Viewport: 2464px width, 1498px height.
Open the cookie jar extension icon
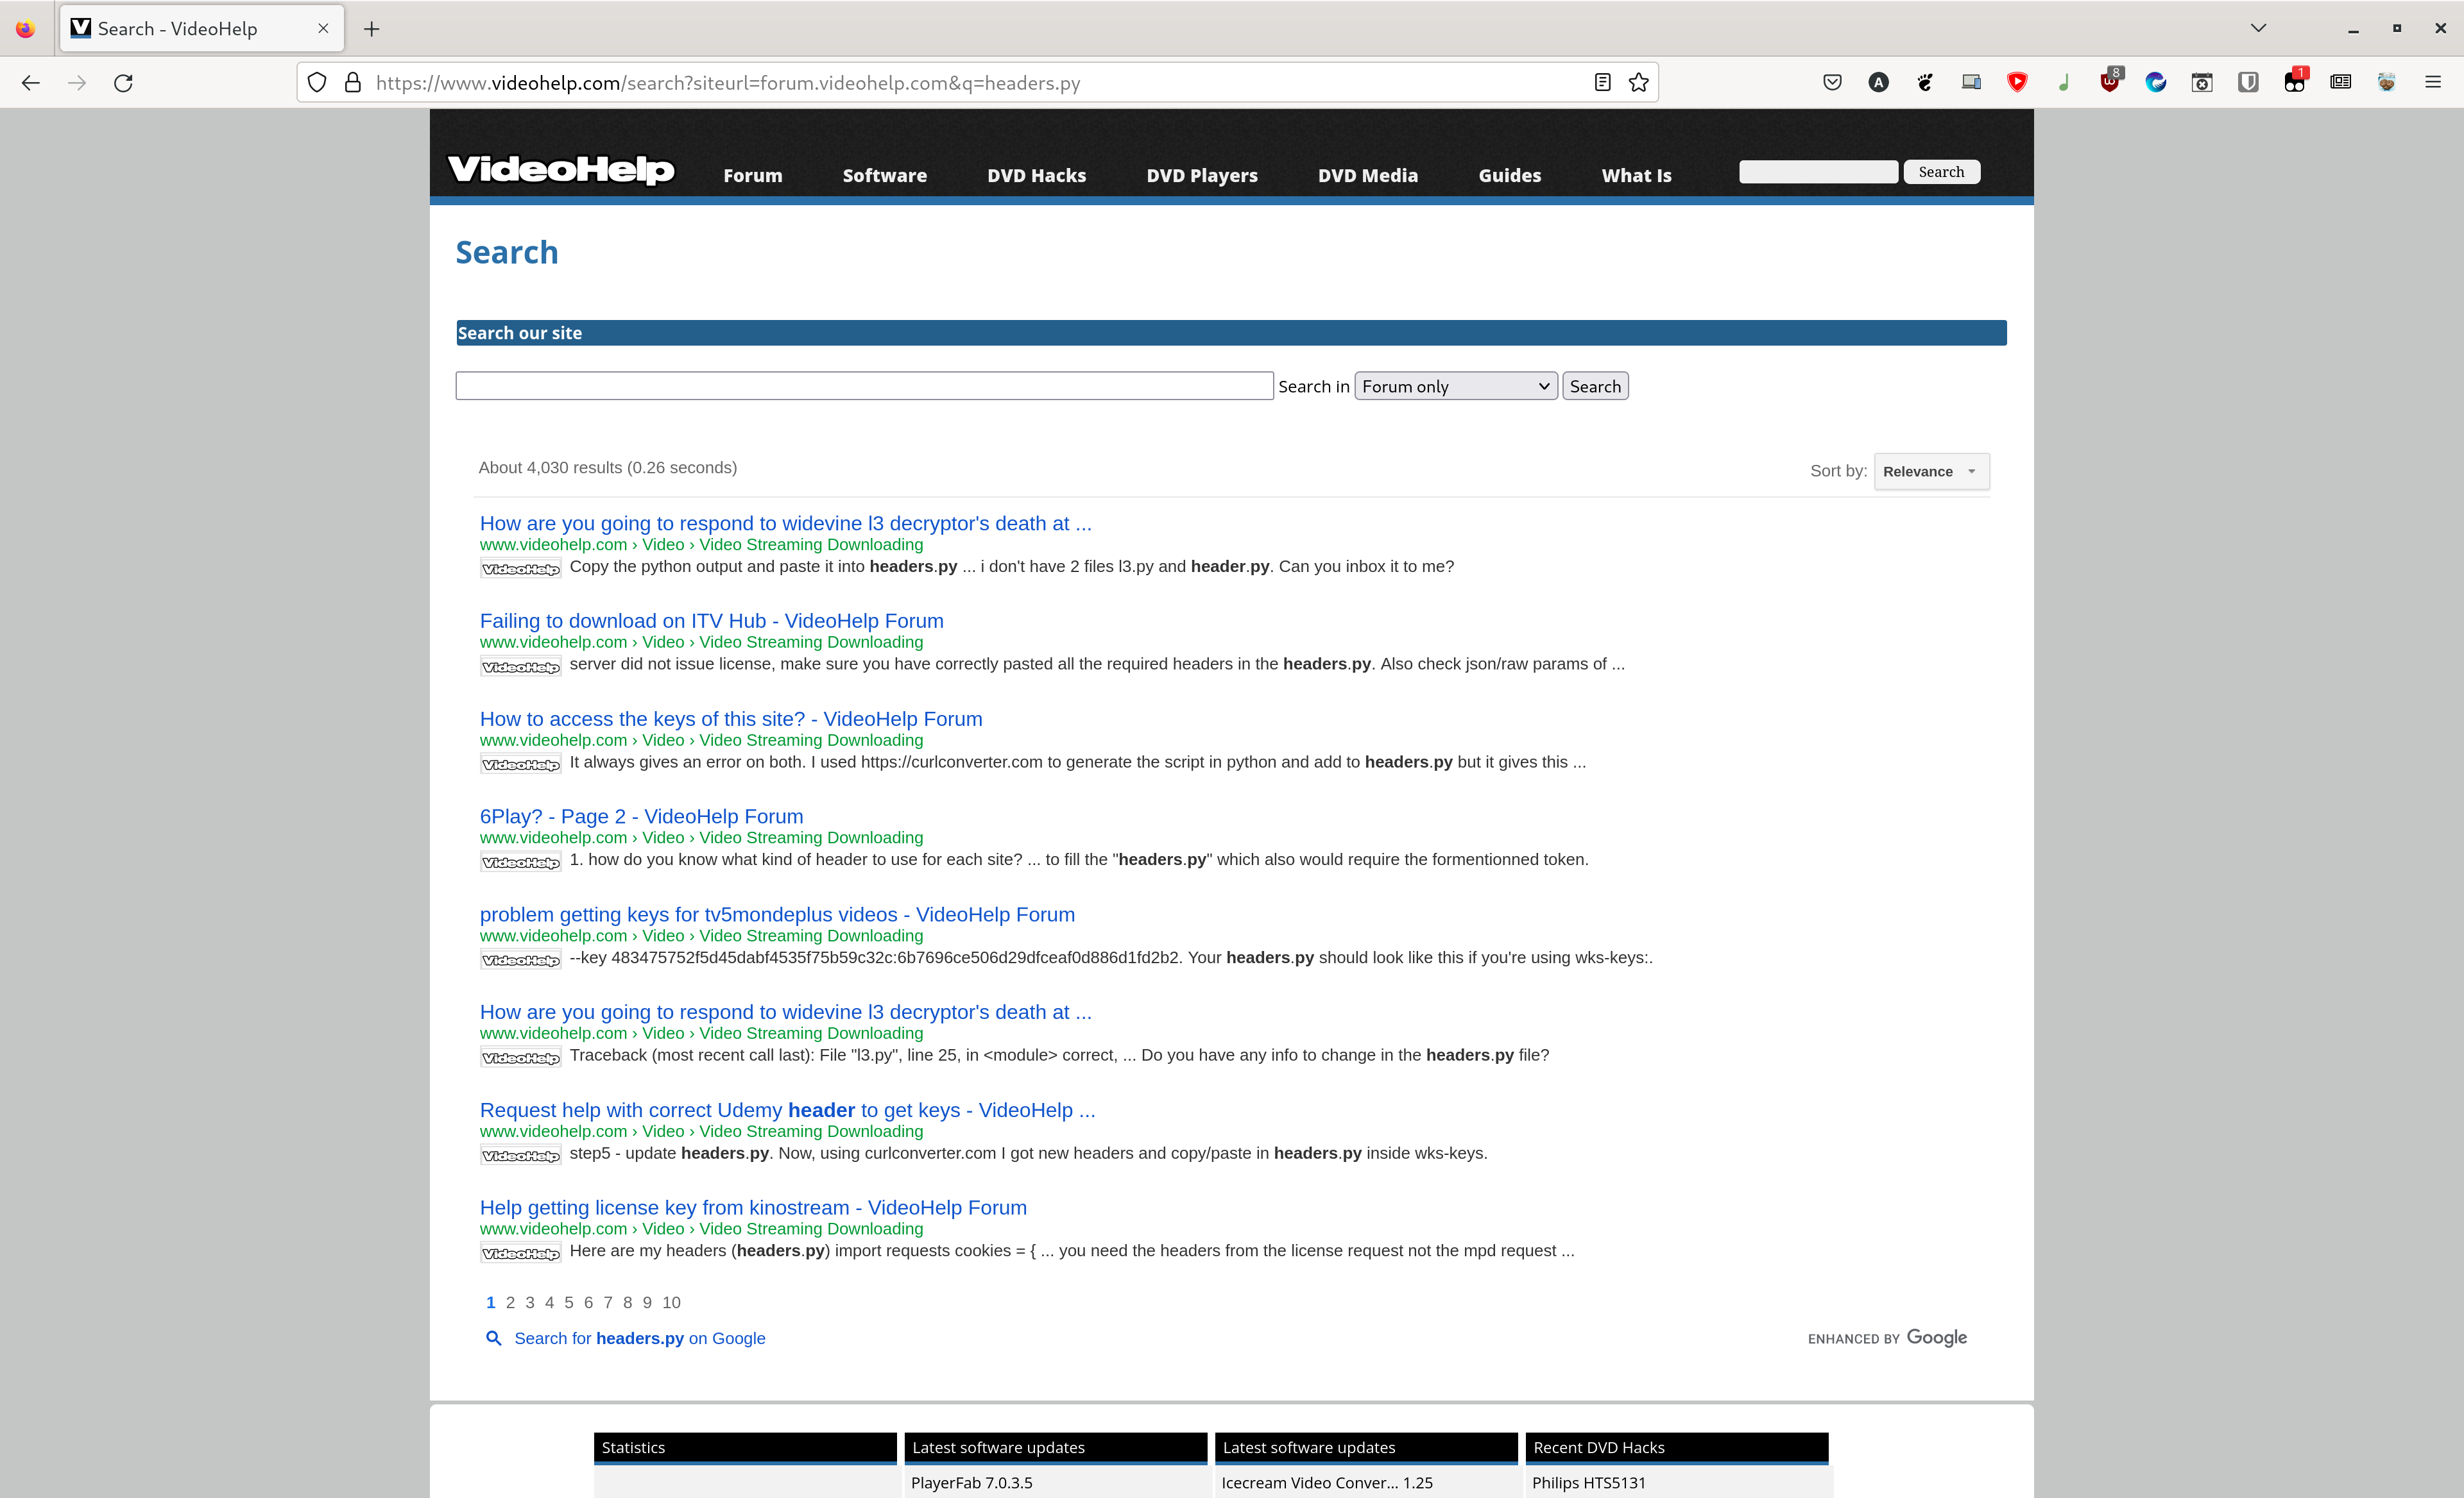click(2387, 83)
